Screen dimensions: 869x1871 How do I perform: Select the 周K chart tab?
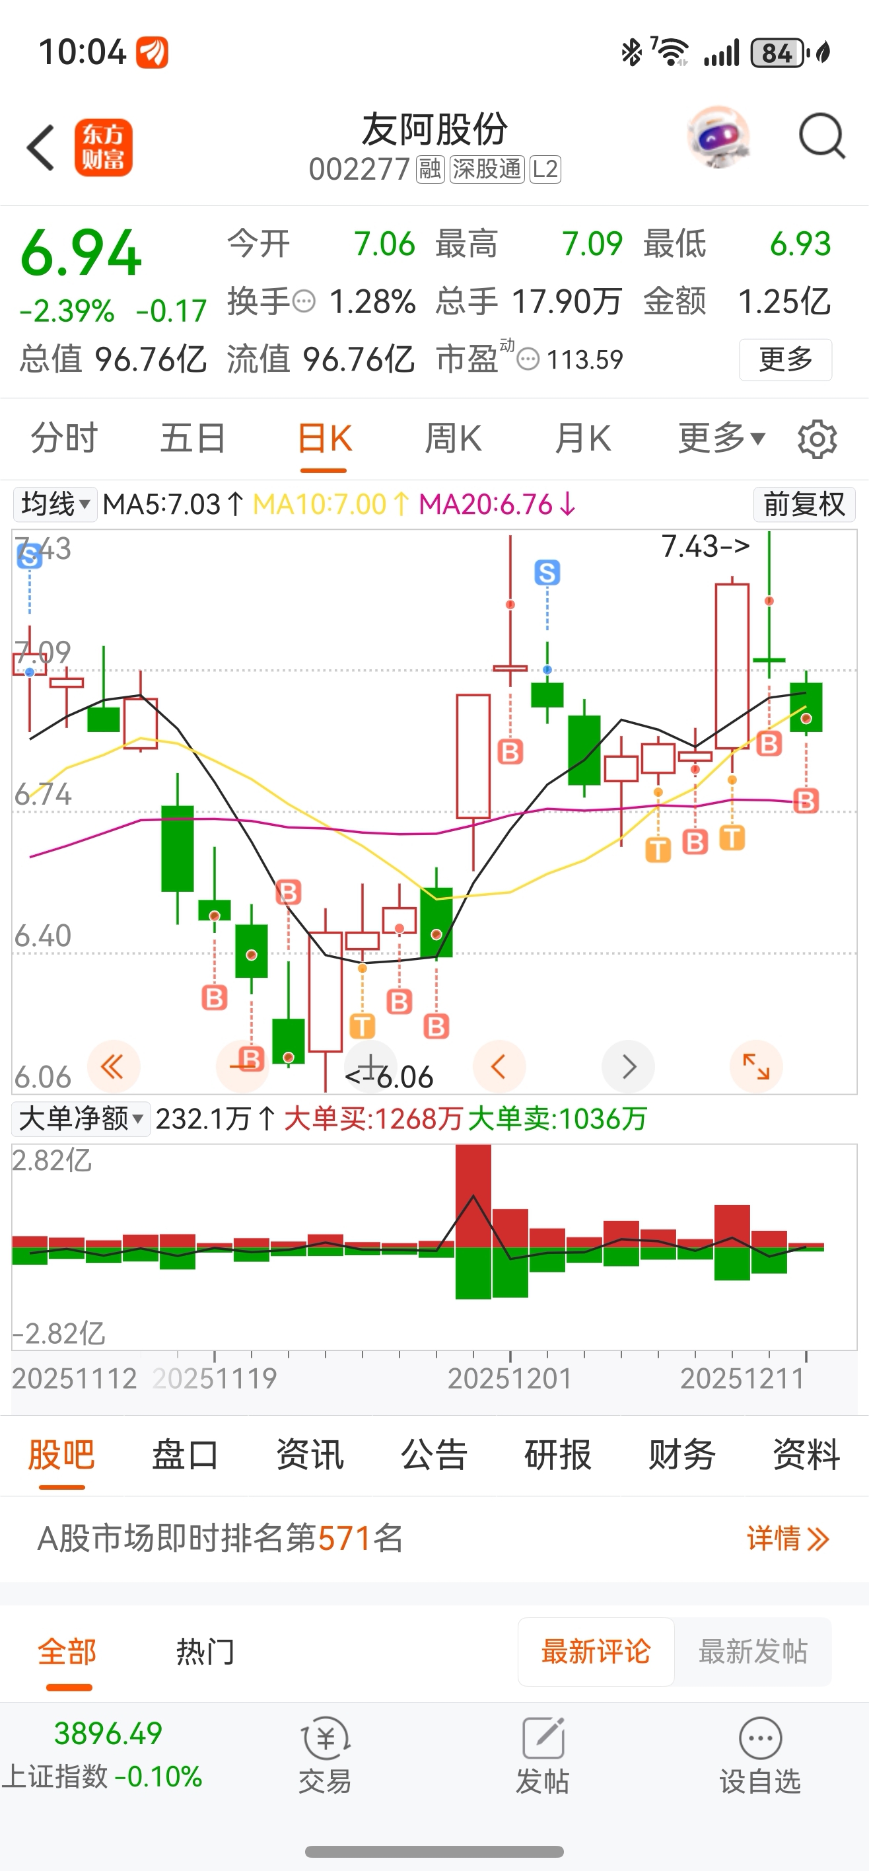click(x=453, y=439)
